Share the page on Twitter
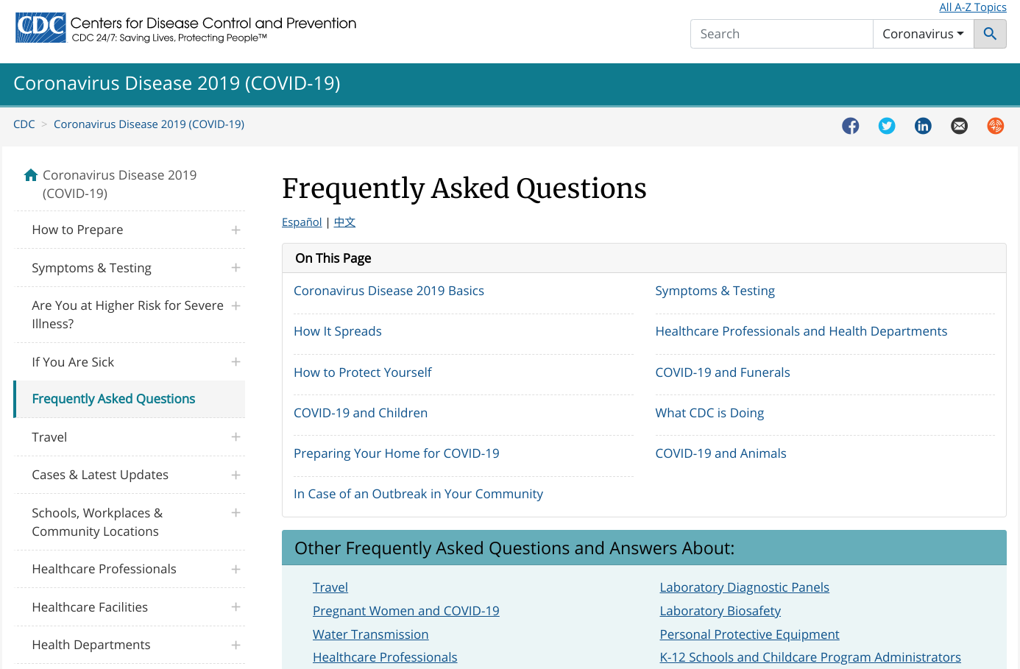This screenshot has height=669, width=1020. tap(887, 126)
